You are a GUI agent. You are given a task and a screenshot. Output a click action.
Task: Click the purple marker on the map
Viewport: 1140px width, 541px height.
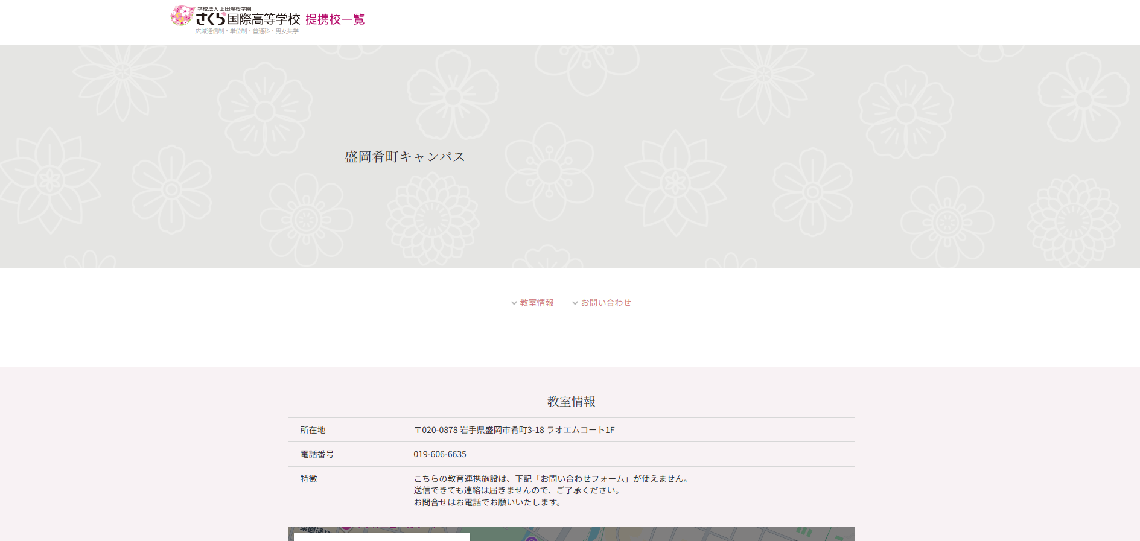pyautogui.click(x=531, y=537)
